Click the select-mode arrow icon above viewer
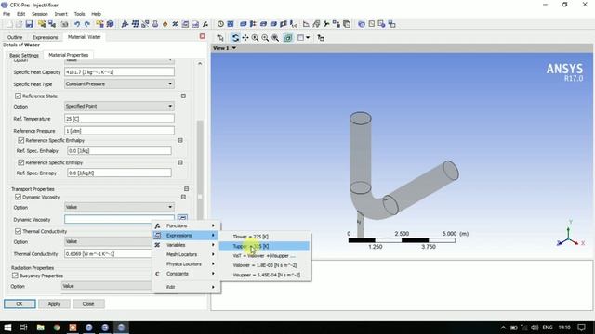This screenshot has width=595, height=334. tap(220, 38)
